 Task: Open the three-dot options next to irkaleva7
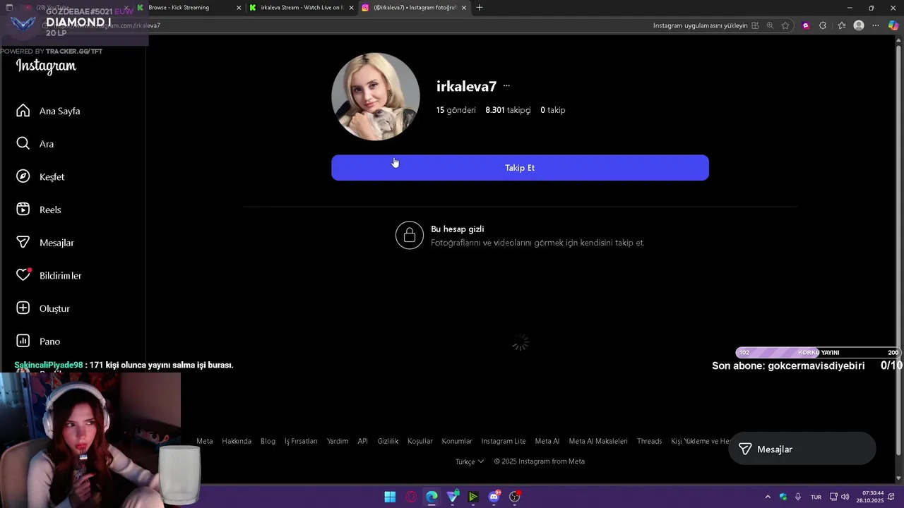[506, 85]
